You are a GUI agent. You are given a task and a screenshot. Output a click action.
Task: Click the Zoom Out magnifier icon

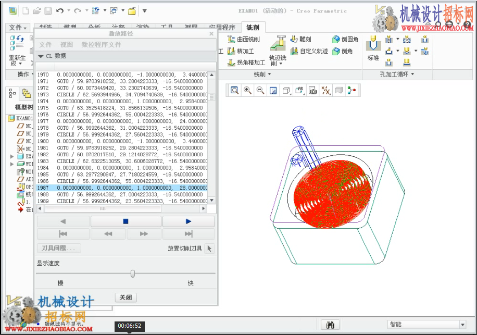coord(260,90)
